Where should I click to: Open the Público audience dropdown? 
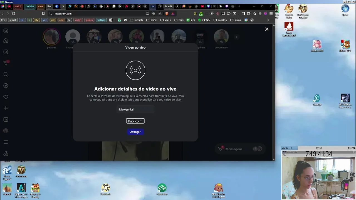(135, 121)
